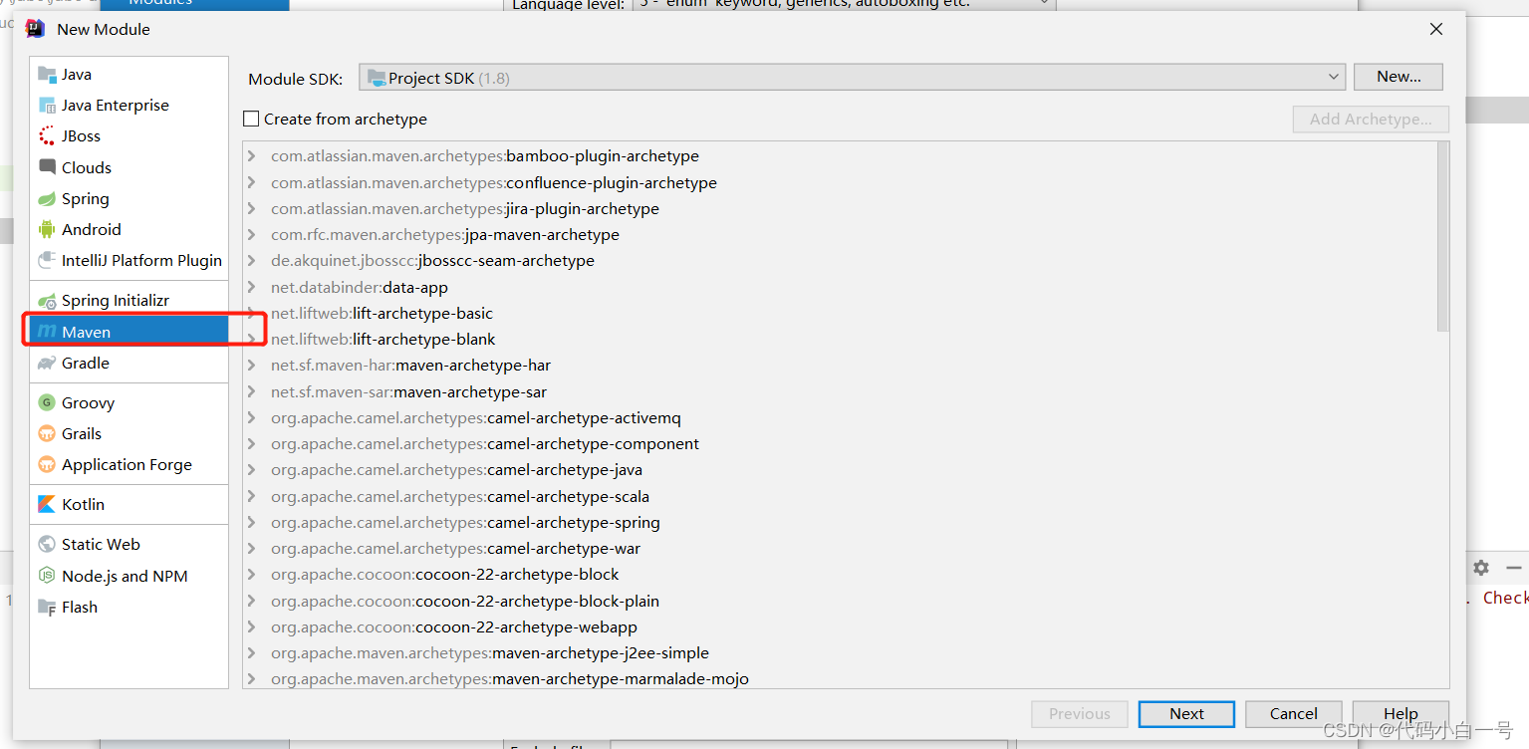1529x749 pixels.
Task: Enable the Create from archetype checkbox
Action: tap(250, 119)
